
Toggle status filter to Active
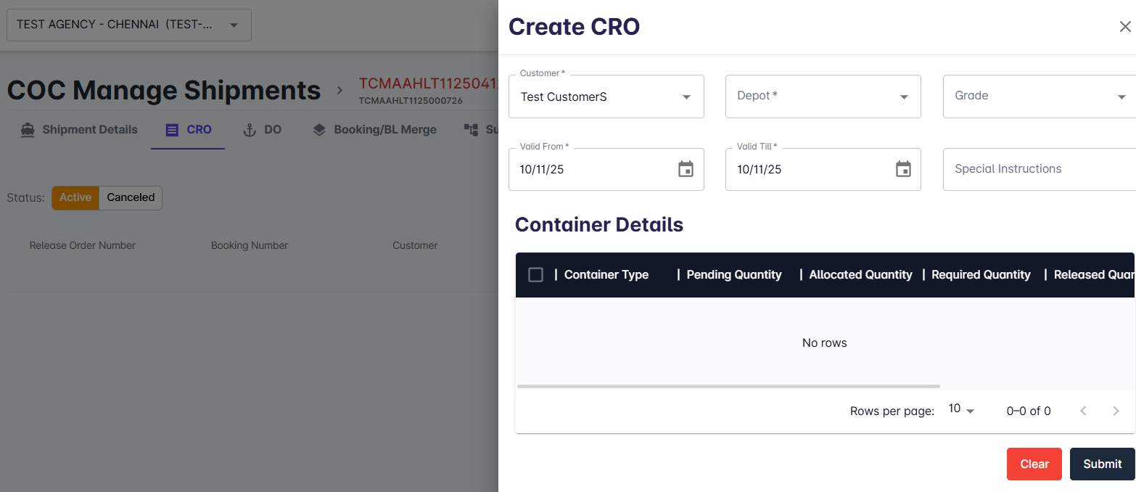coord(75,197)
